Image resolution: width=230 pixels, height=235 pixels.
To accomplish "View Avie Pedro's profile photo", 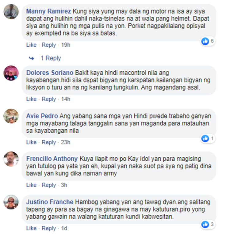I will 11,116.
